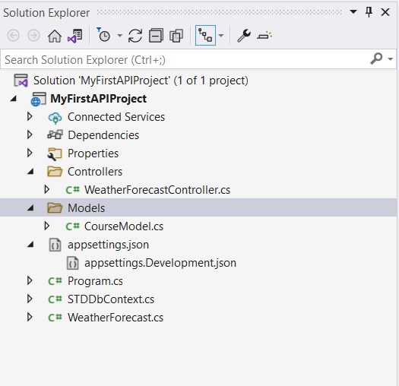Click the Show All Files icon
Image resolution: width=399 pixels, height=386 pixels.
(x=176, y=36)
